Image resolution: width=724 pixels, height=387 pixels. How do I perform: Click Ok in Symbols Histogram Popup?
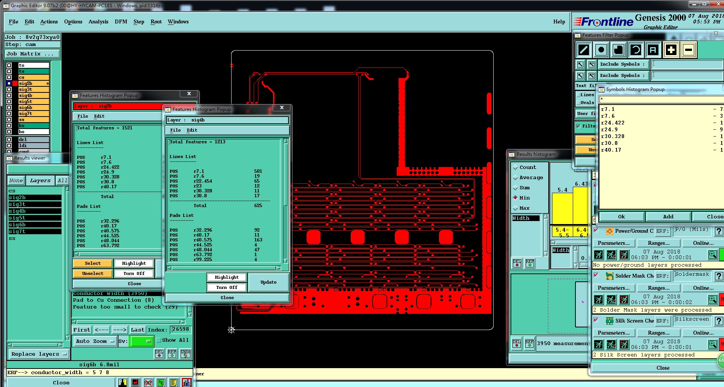click(x=621, y=217)
